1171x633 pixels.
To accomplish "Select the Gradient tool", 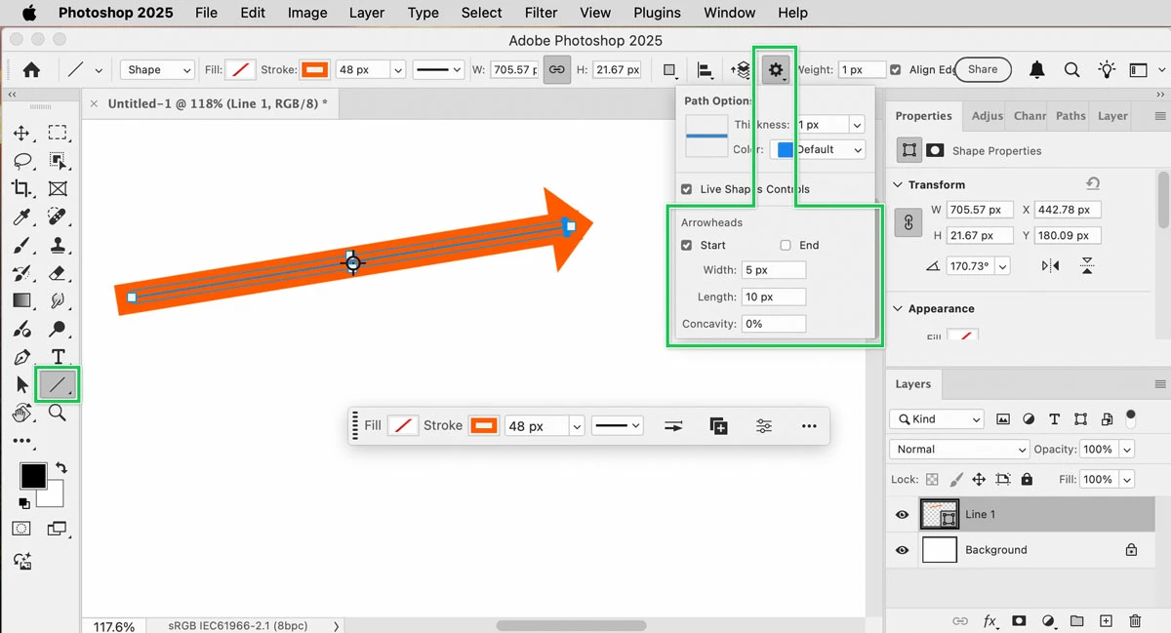I will (x=21, y=301).
